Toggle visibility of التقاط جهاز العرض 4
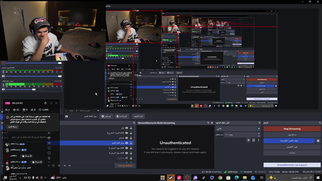322x181 pixels. tap(127, 153)
